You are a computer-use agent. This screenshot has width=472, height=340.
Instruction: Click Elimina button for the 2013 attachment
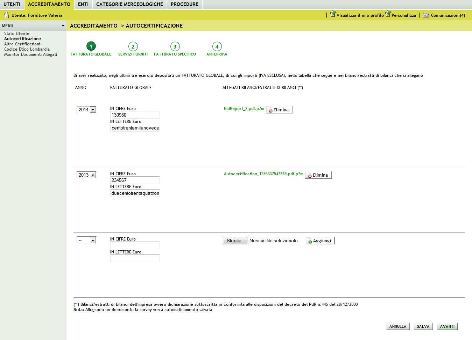pos(318,175)
